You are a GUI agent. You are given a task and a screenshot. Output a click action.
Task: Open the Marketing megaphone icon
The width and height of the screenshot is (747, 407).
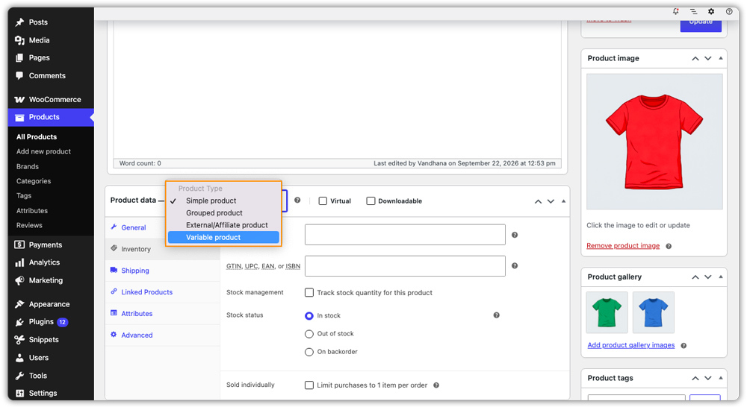click(x=19, y=280)
